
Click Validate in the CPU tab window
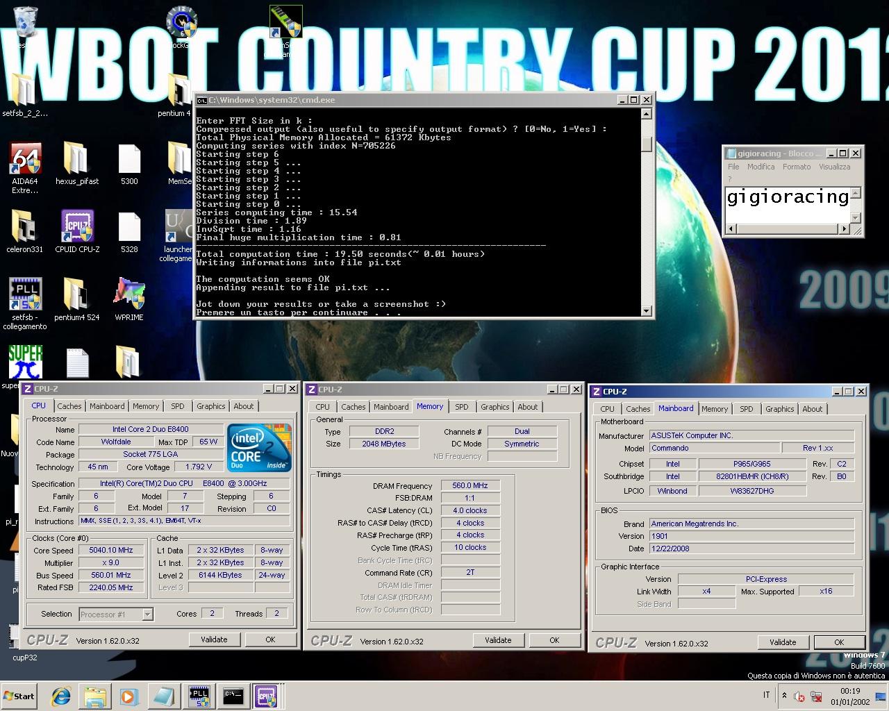tap(214, 639)
